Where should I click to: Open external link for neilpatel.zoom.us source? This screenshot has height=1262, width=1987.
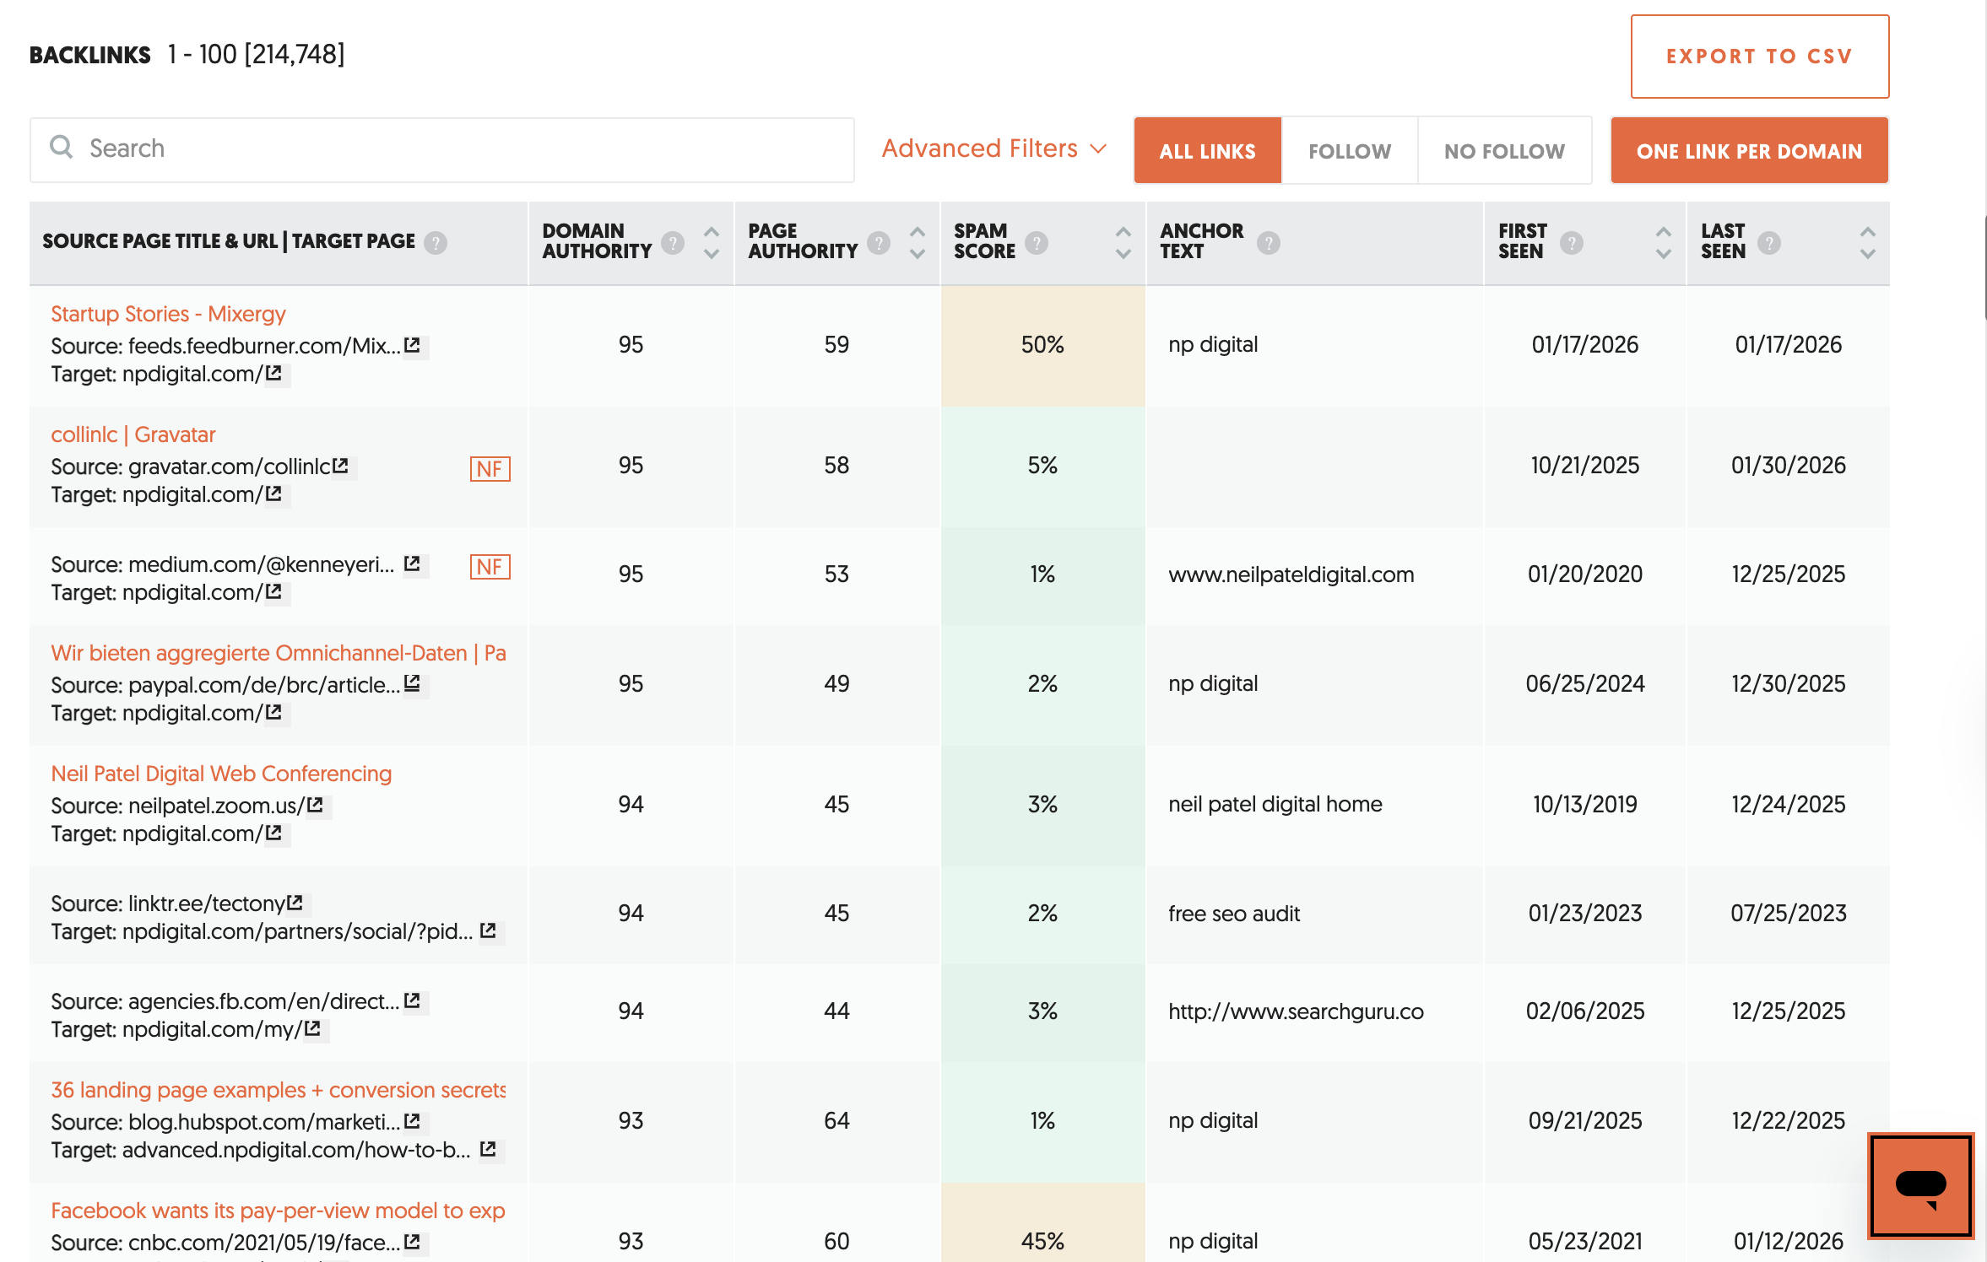pos(315,805)
